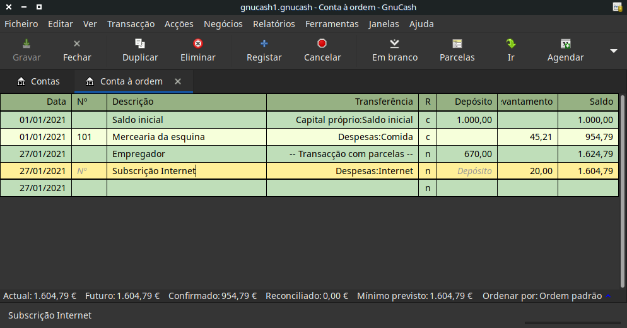Click the Descrição column header

coord(186,102)
